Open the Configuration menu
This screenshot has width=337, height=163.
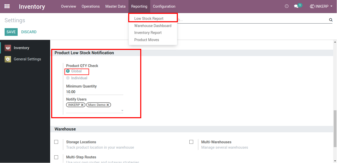pyautogui.click(x=164, y=6)
